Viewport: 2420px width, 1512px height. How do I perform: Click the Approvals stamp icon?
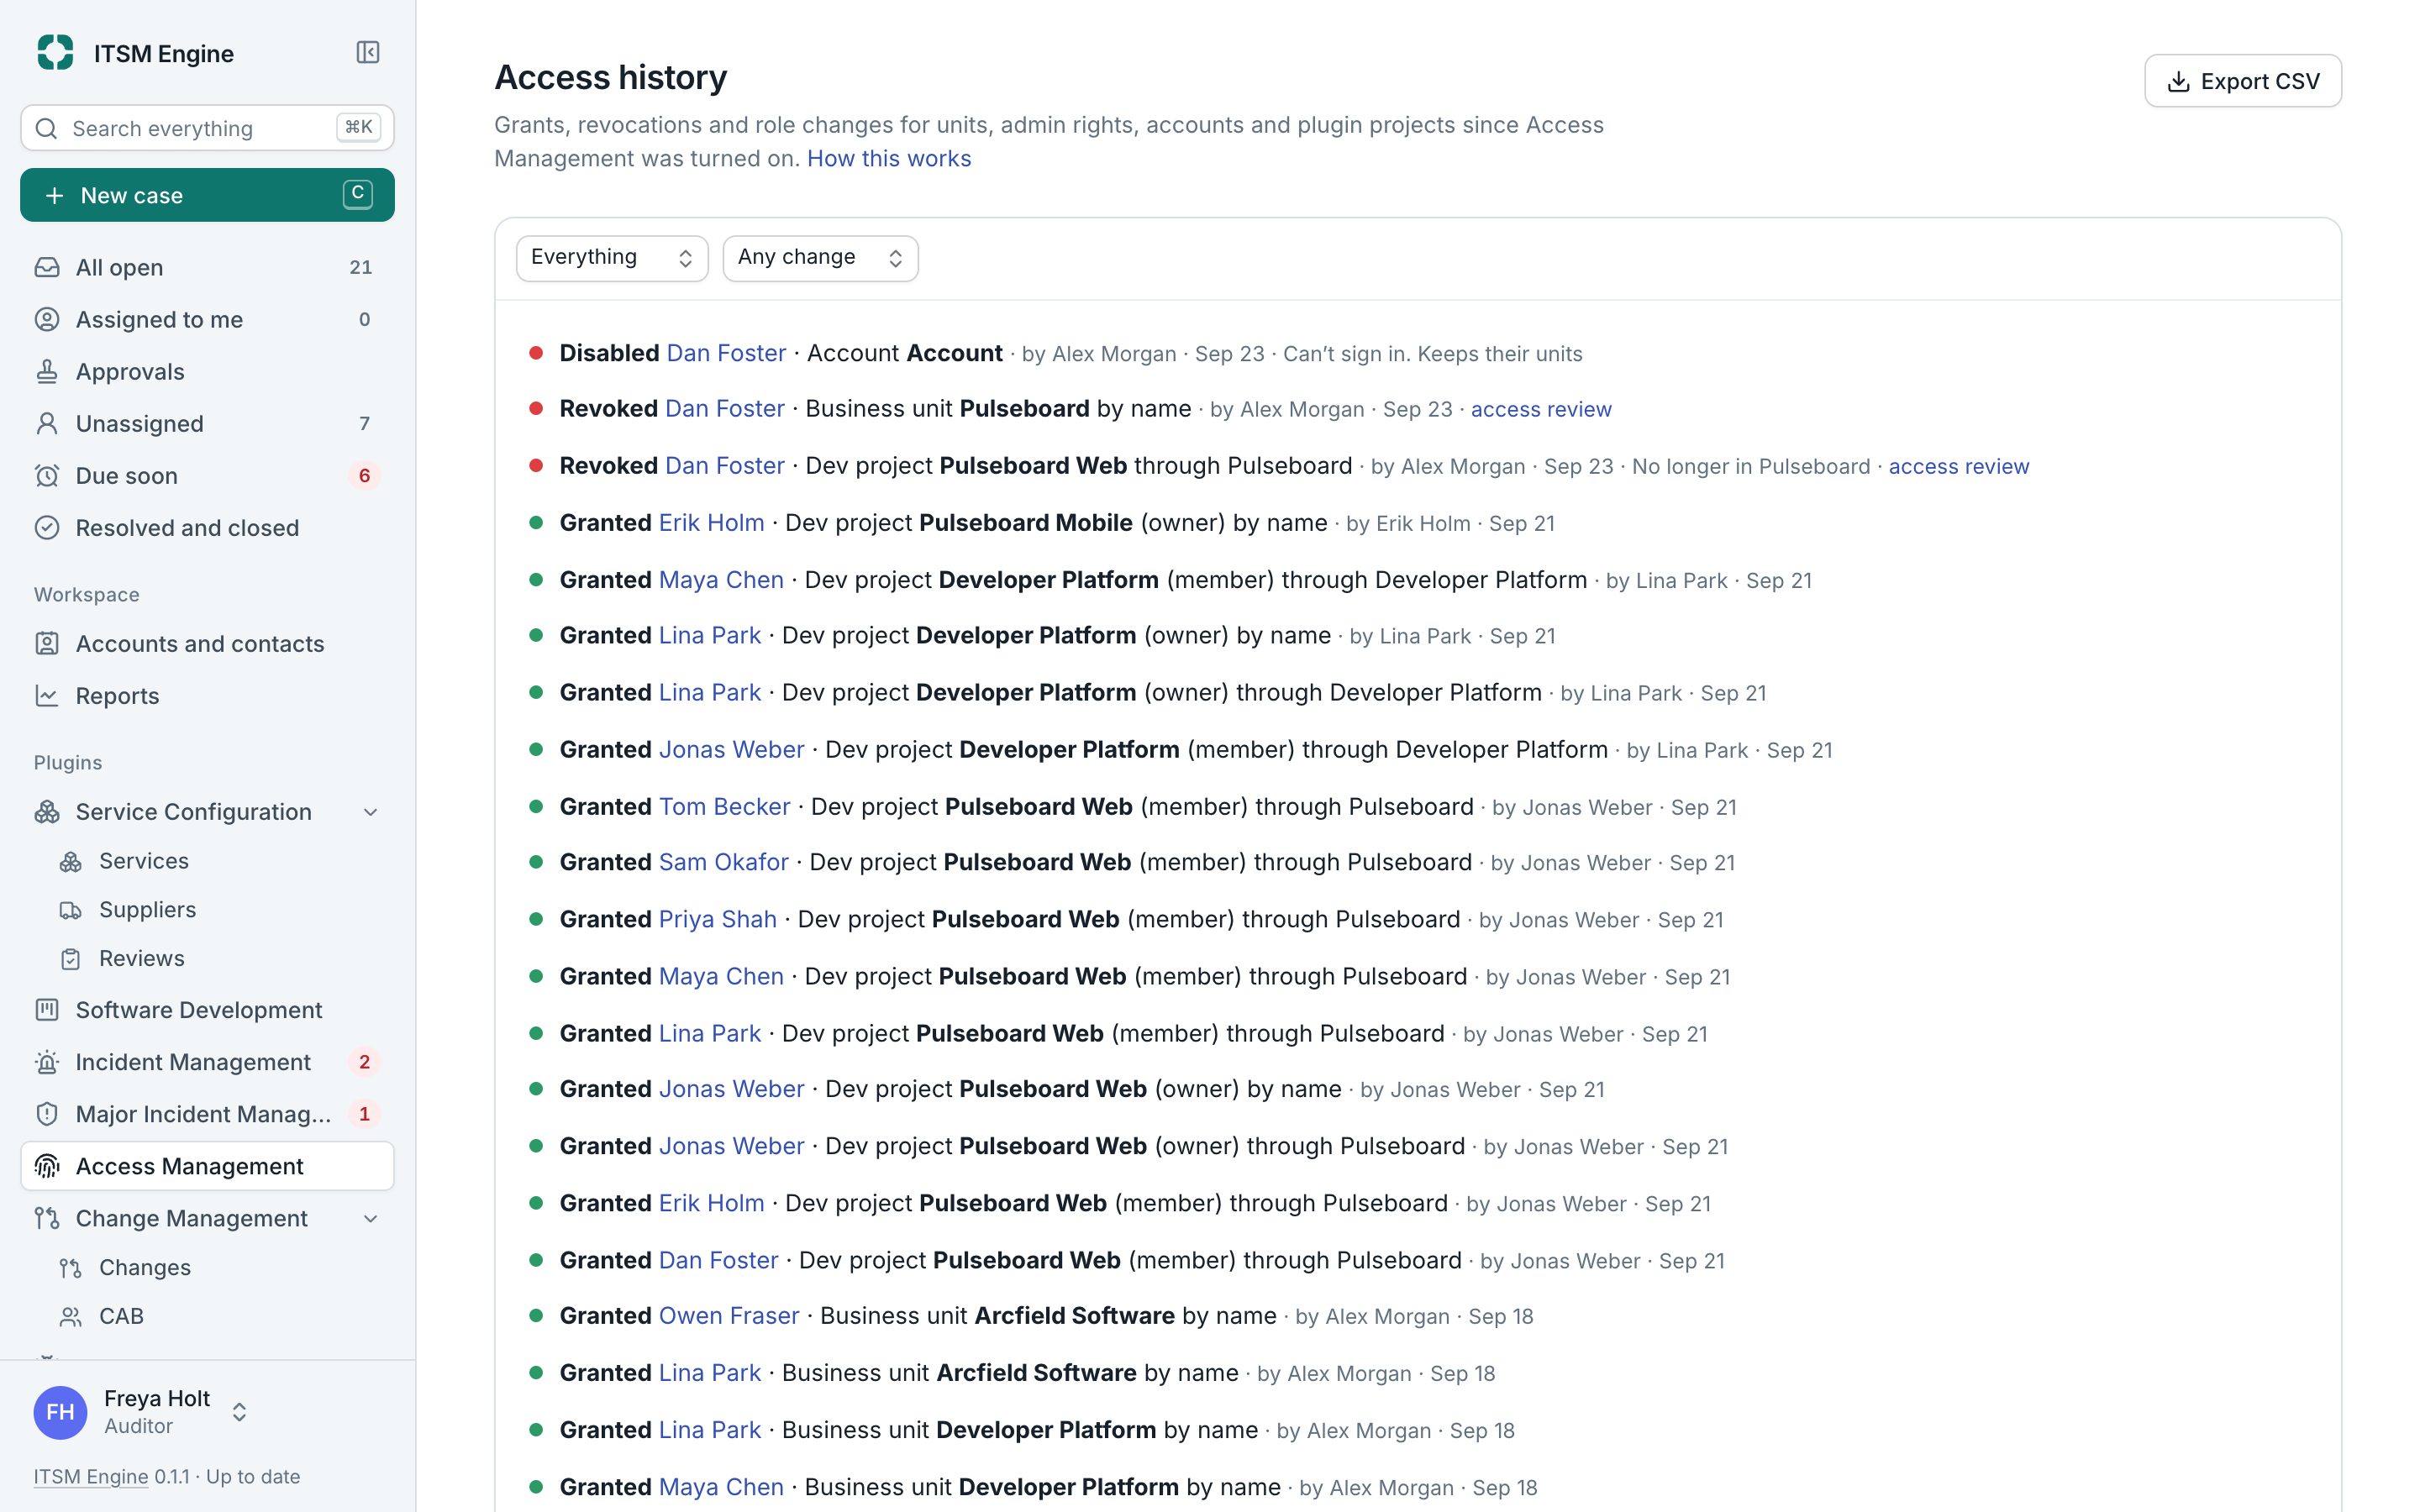point(47,371)
